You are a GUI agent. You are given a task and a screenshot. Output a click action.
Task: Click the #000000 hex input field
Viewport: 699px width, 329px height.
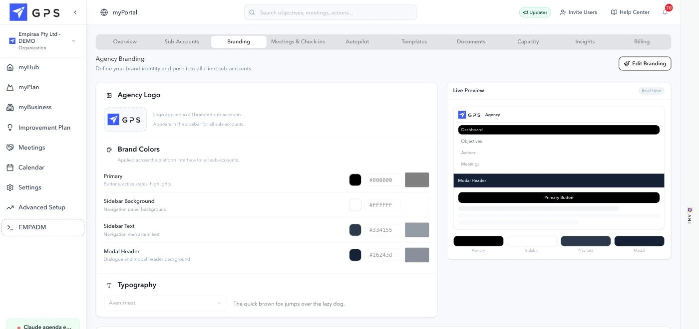(x=383, y=180)
